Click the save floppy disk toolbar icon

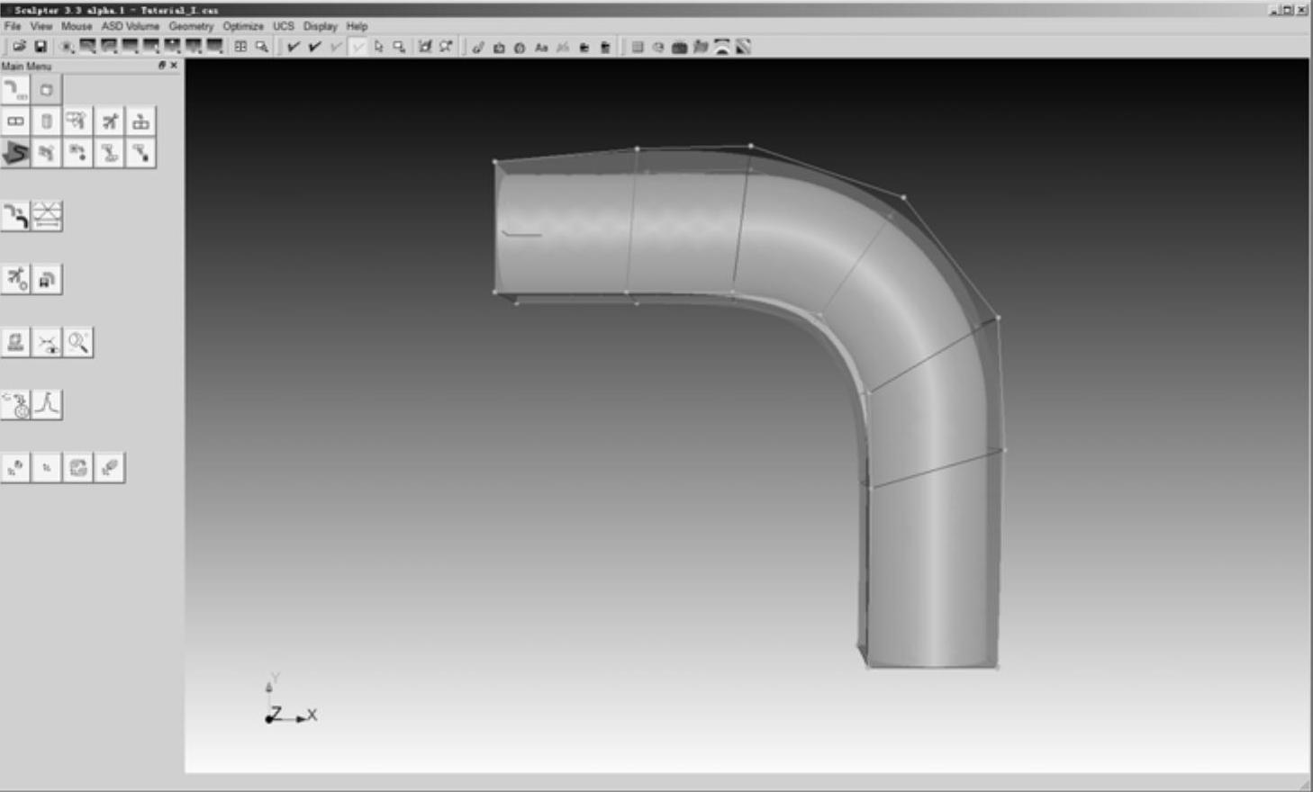pyautogui.click(x=41, y=47)
